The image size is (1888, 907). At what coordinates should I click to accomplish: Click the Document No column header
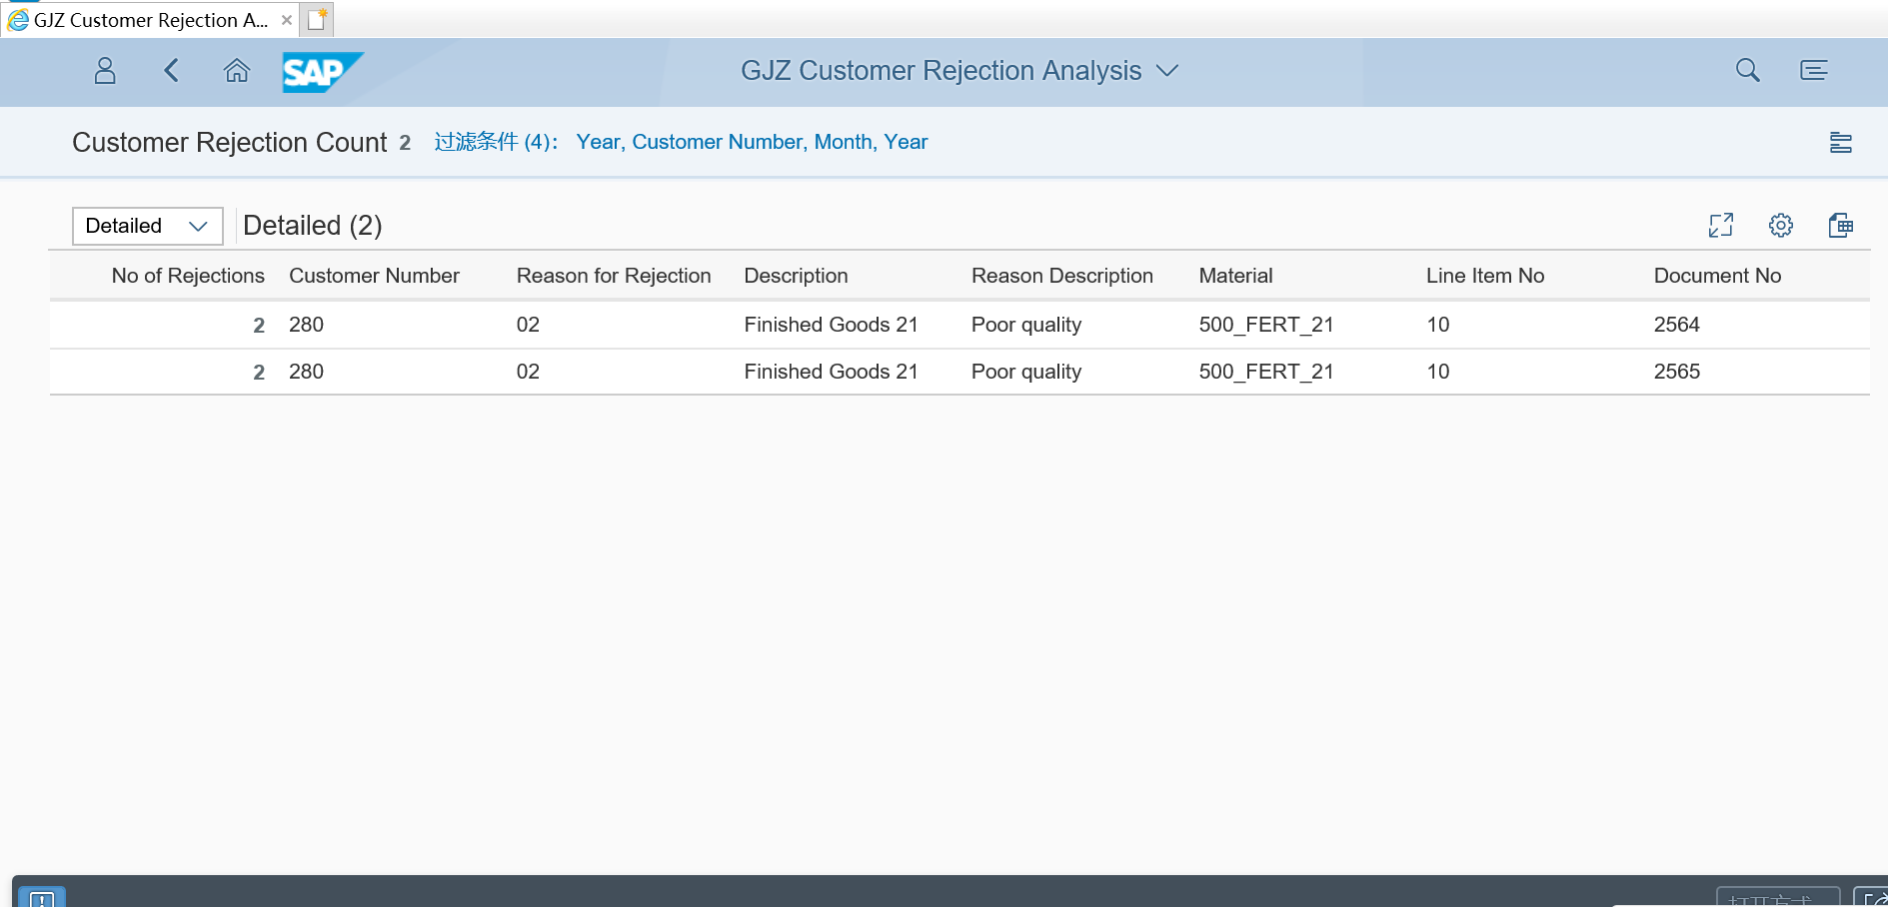click(1716, 276)
